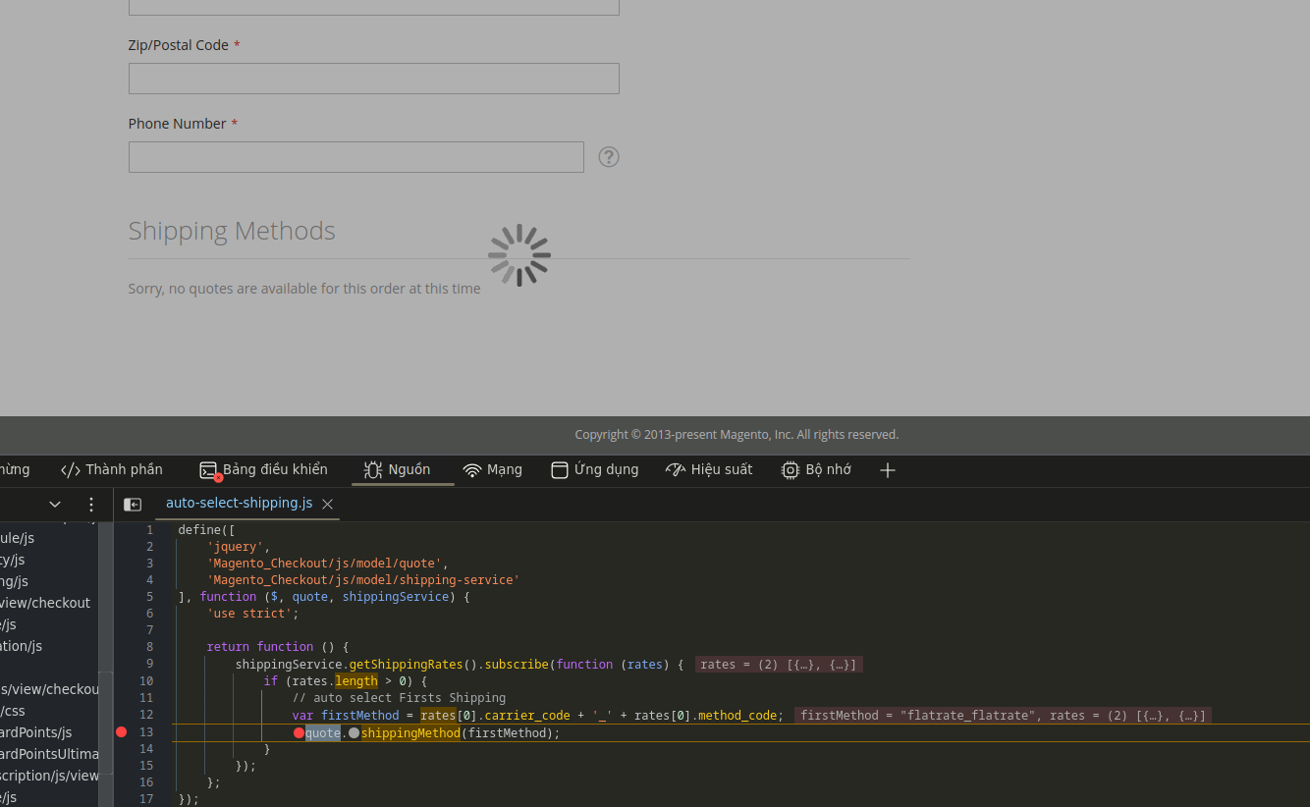Click line number 1 in the gutter
The image size is (1310, 807).
click(x=149, y=530)
